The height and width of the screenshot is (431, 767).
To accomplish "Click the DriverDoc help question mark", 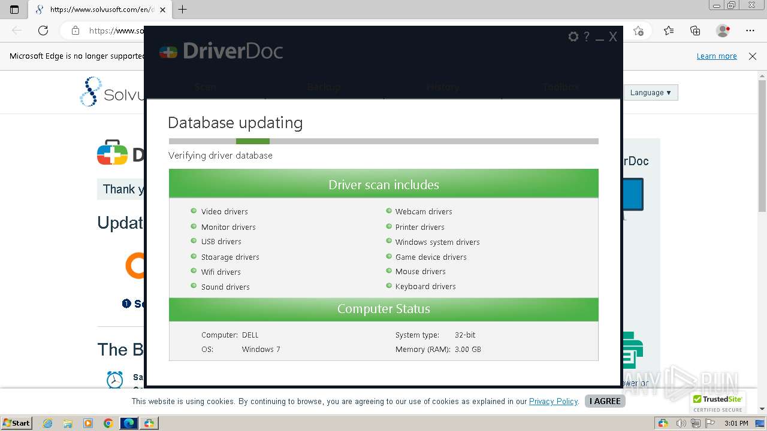I will [587, 37].
